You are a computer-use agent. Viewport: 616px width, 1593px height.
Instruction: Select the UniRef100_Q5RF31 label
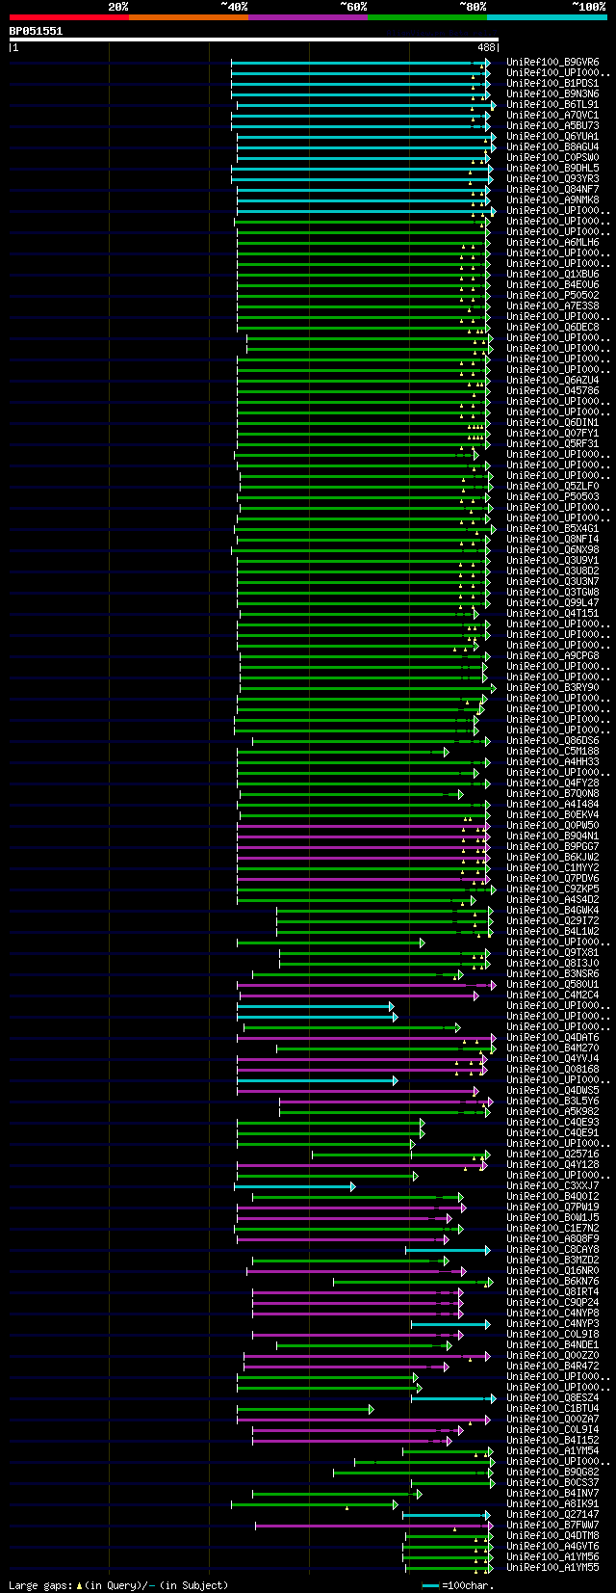coord(552,443)
